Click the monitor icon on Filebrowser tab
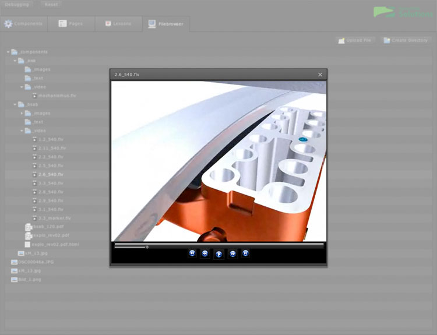The width and height of the screenshot is (437, 335). click(152, 24)
